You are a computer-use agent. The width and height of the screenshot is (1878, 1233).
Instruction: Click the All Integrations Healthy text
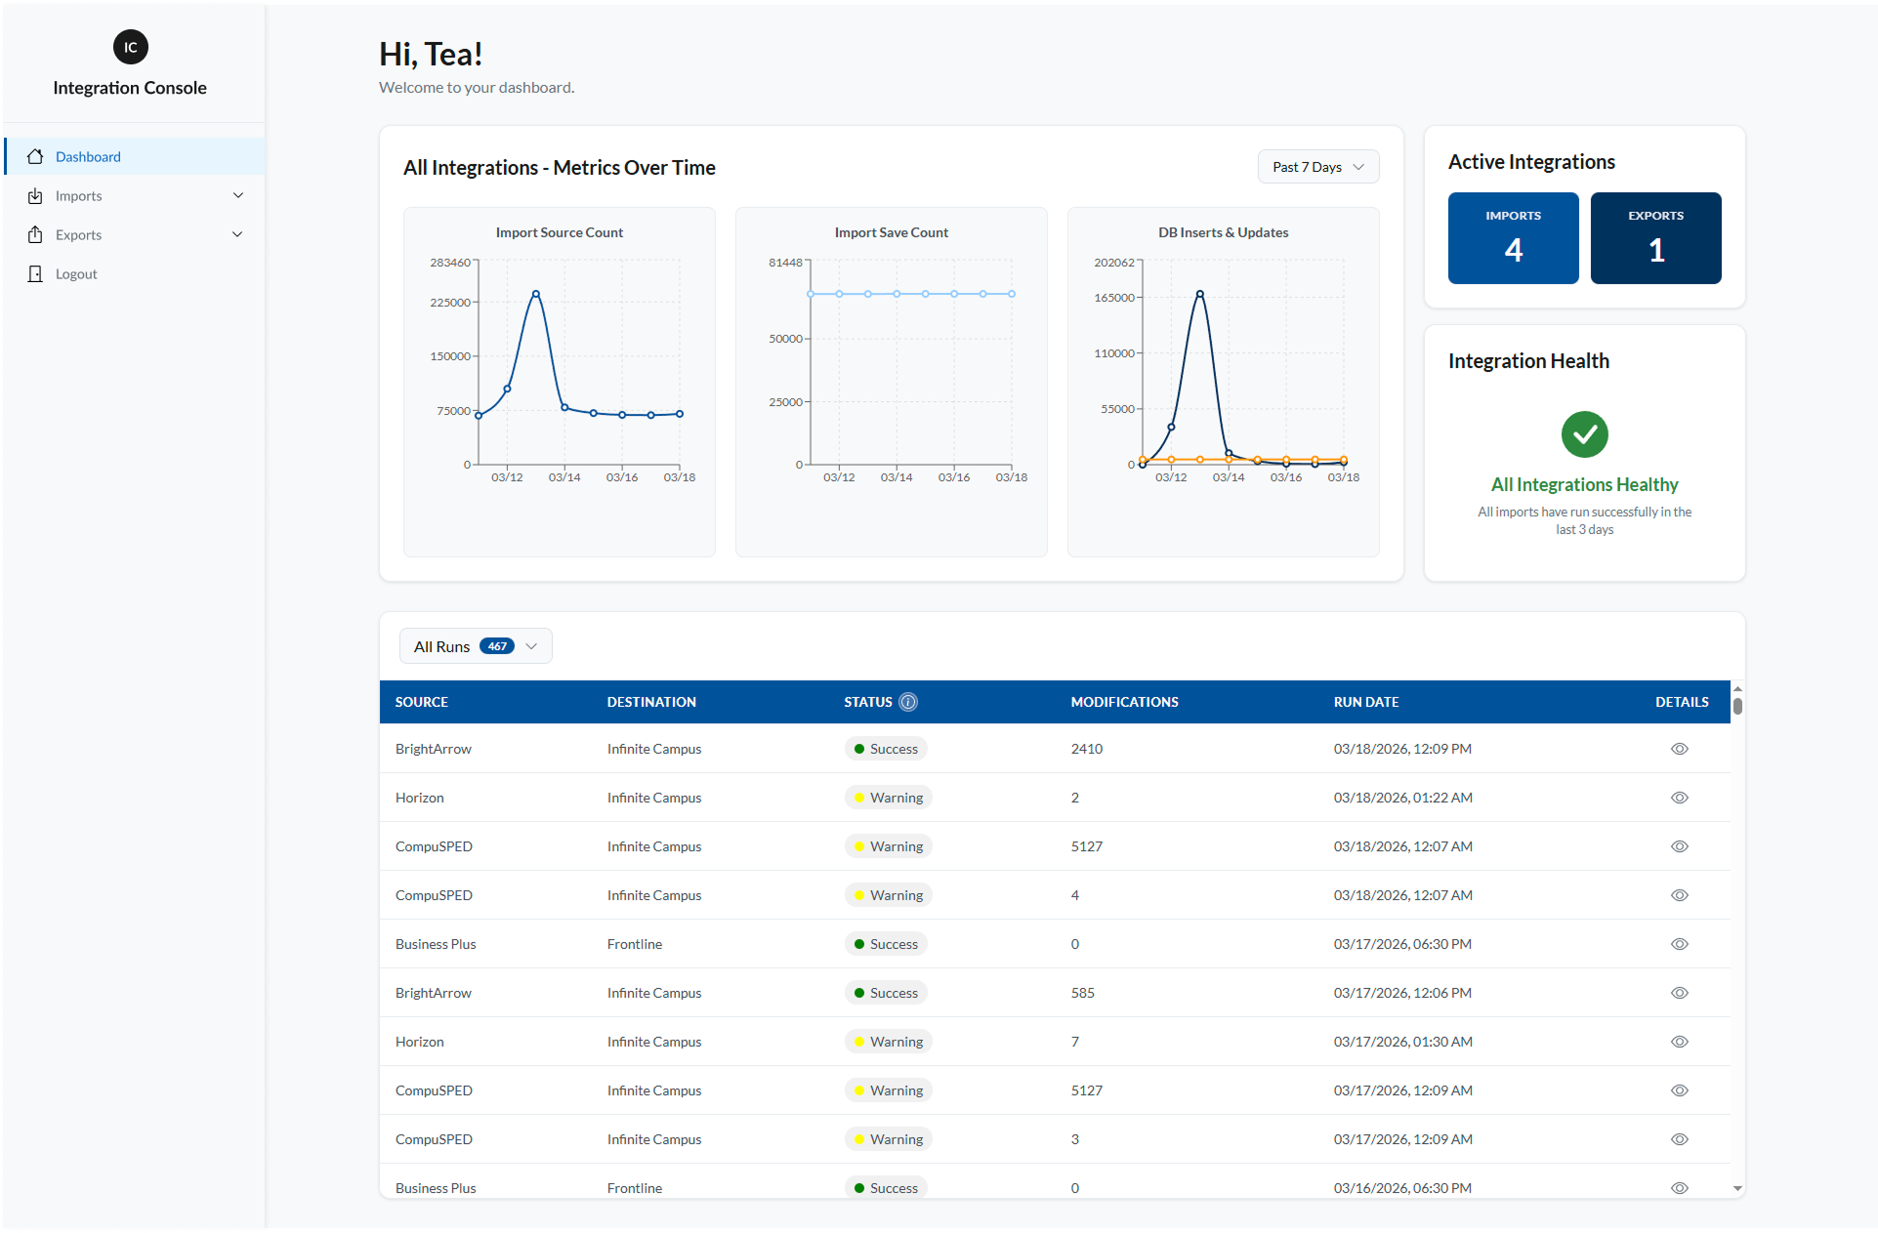pos(1584,484)
